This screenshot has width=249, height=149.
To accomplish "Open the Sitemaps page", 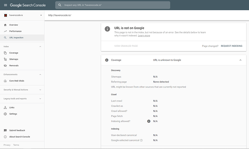I will click(14, 59).
